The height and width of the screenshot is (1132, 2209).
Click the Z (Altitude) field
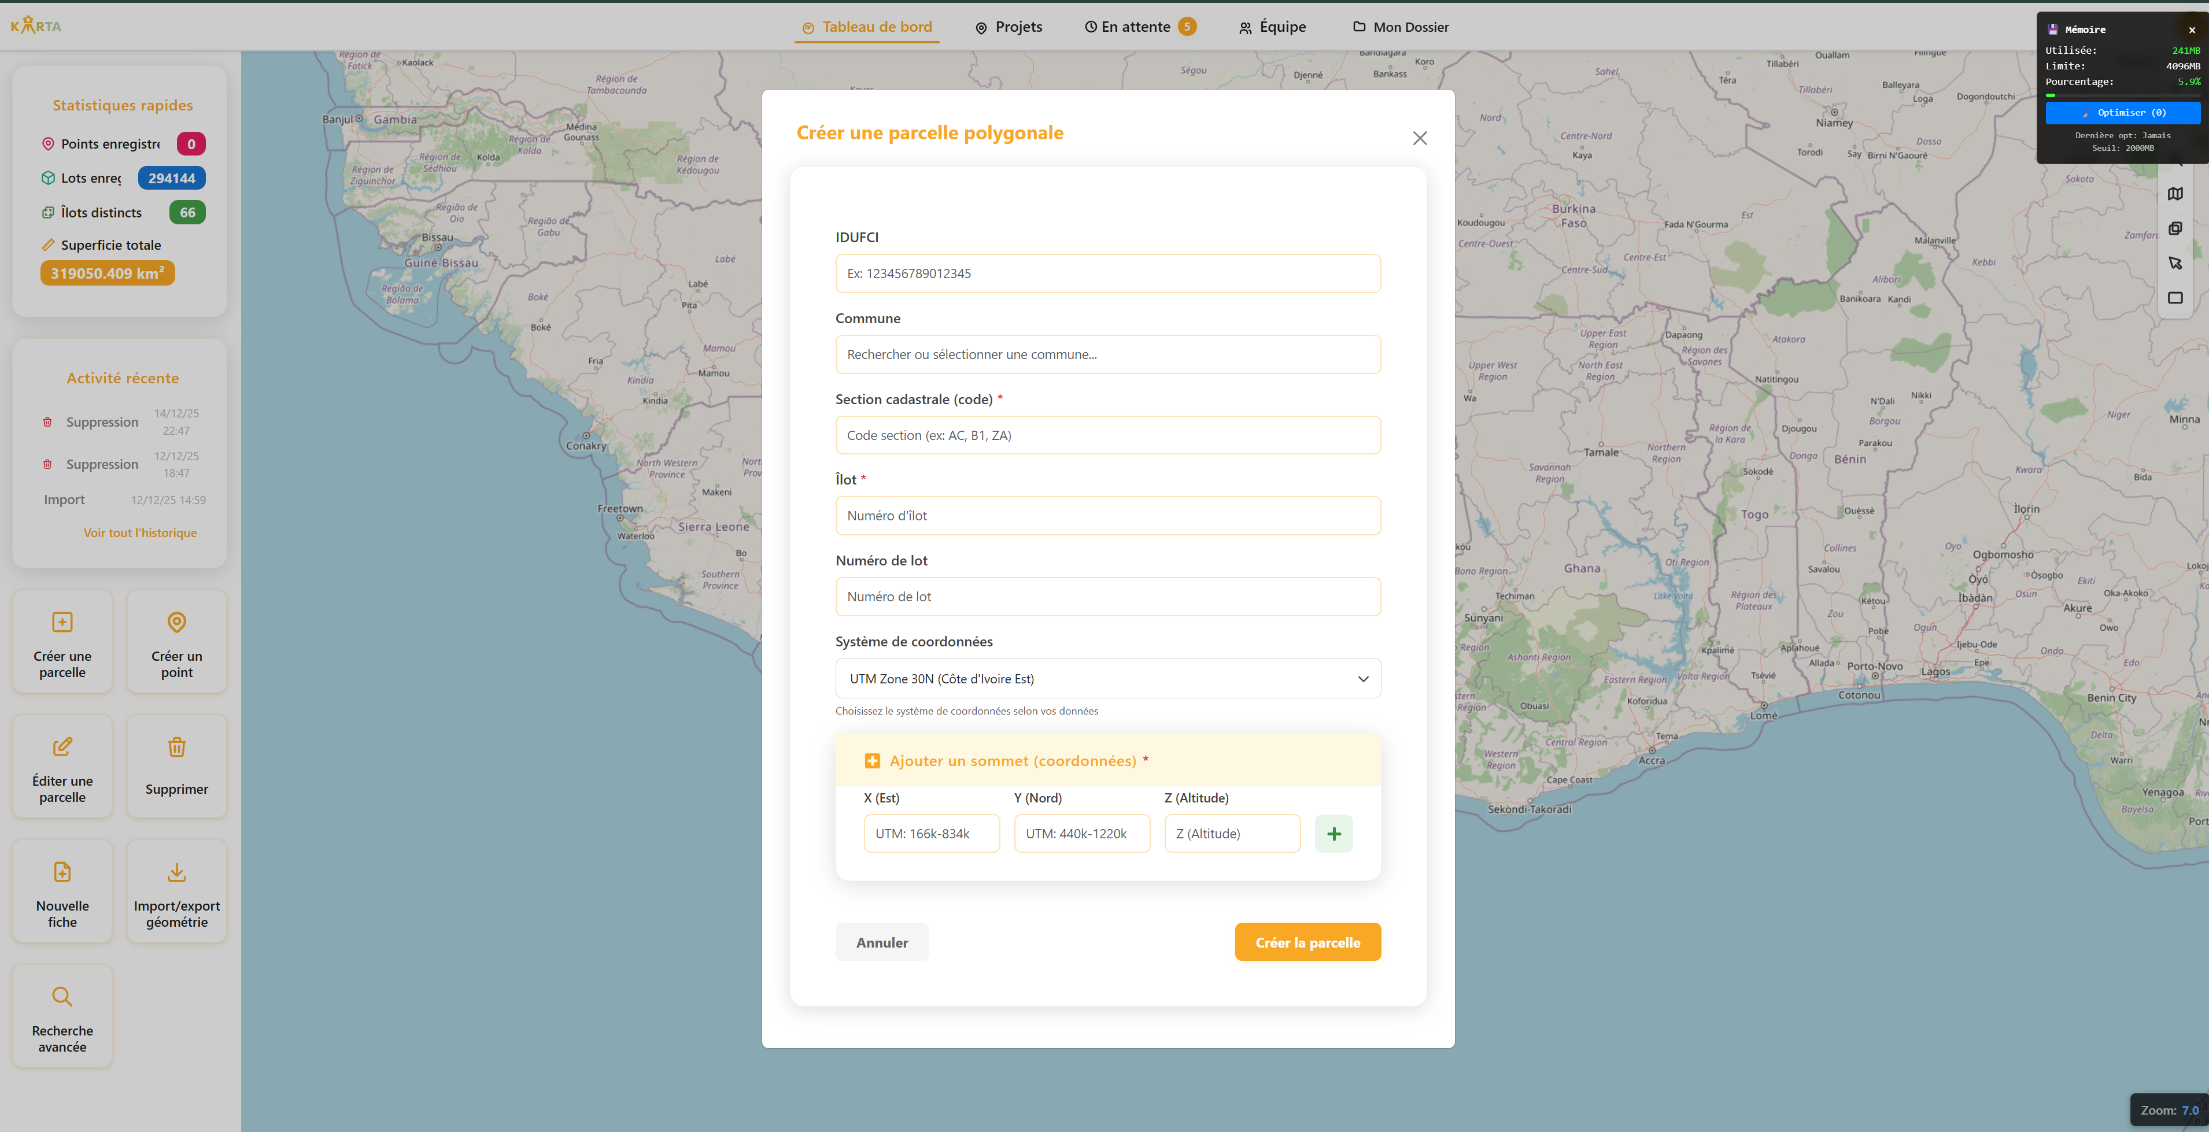click(x=1232, y=834)
